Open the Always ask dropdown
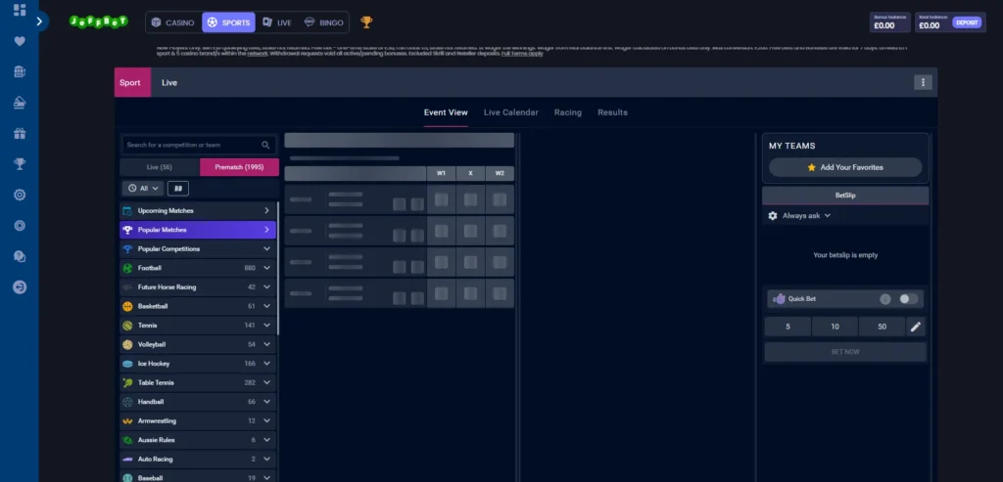The width and height of the screenshot is (1003, 482). pyautogui.click(x=806, y=216)
